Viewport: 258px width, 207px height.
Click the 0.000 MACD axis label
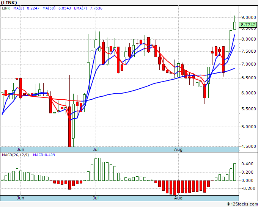tap(247, 180)
